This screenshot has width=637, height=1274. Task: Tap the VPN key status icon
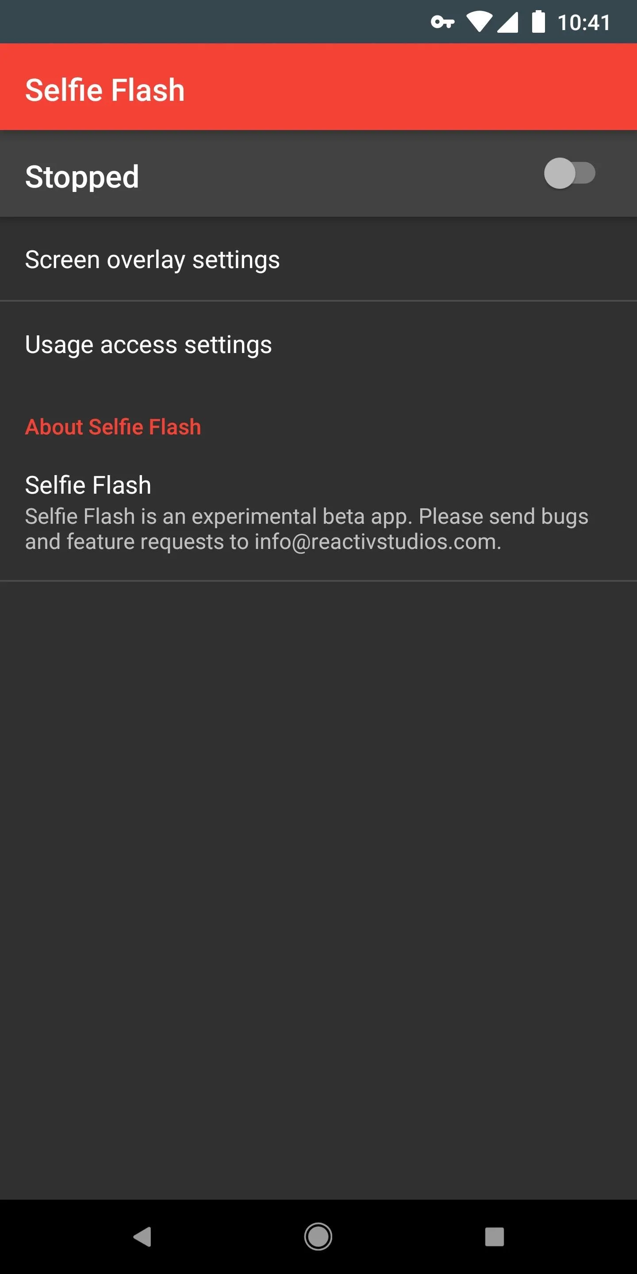pos(443,22)
